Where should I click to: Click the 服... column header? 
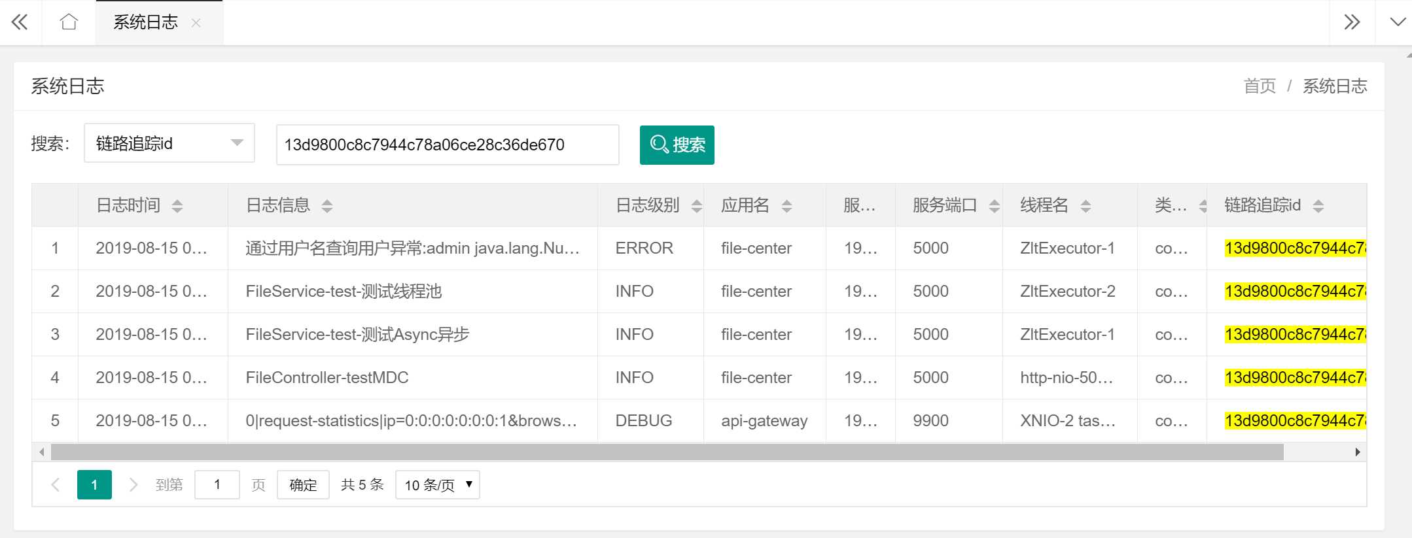pos(860,205)
